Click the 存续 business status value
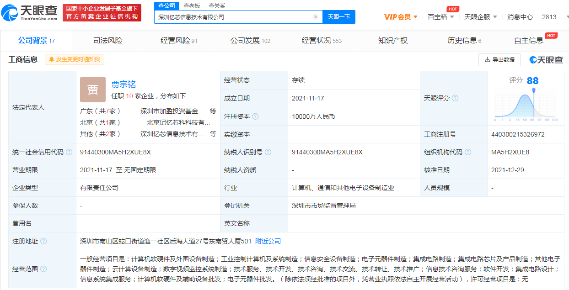Image resolution: width=569 pixels, height=290 pixels. pyautogui.click(x=298, y=80)
